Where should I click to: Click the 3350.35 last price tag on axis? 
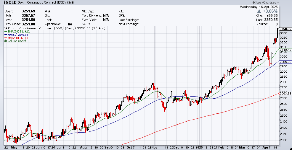[285, 29]
